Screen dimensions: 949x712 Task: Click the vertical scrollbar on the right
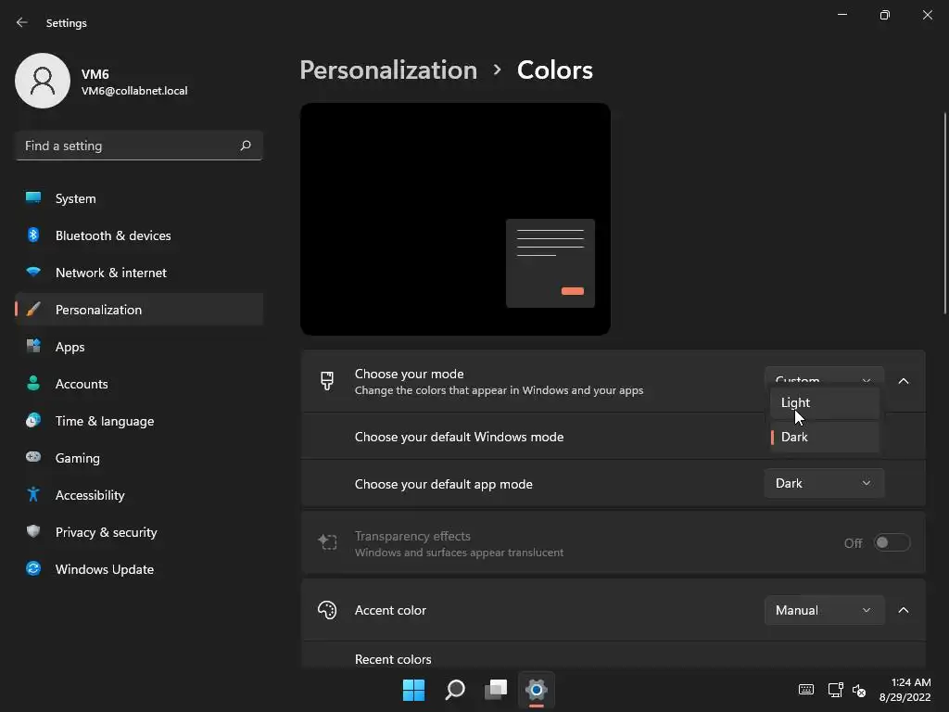(x=944, y=213)
